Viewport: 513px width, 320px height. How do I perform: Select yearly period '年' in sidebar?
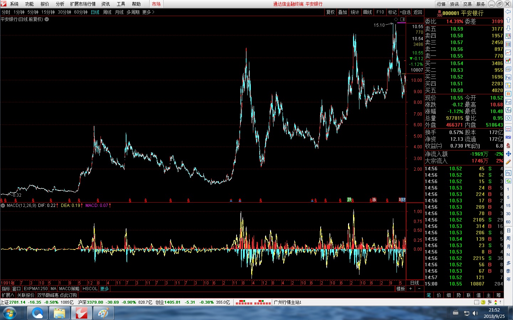508,279
